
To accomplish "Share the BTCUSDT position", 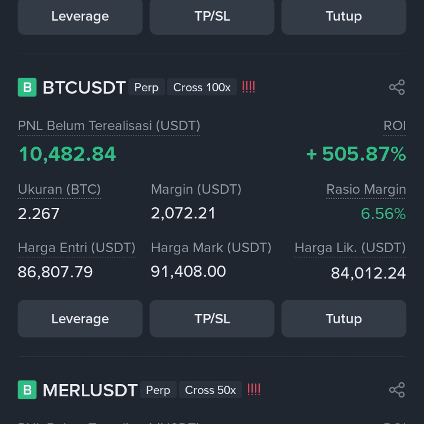I will pyautogui.click(x=397, y=87).
